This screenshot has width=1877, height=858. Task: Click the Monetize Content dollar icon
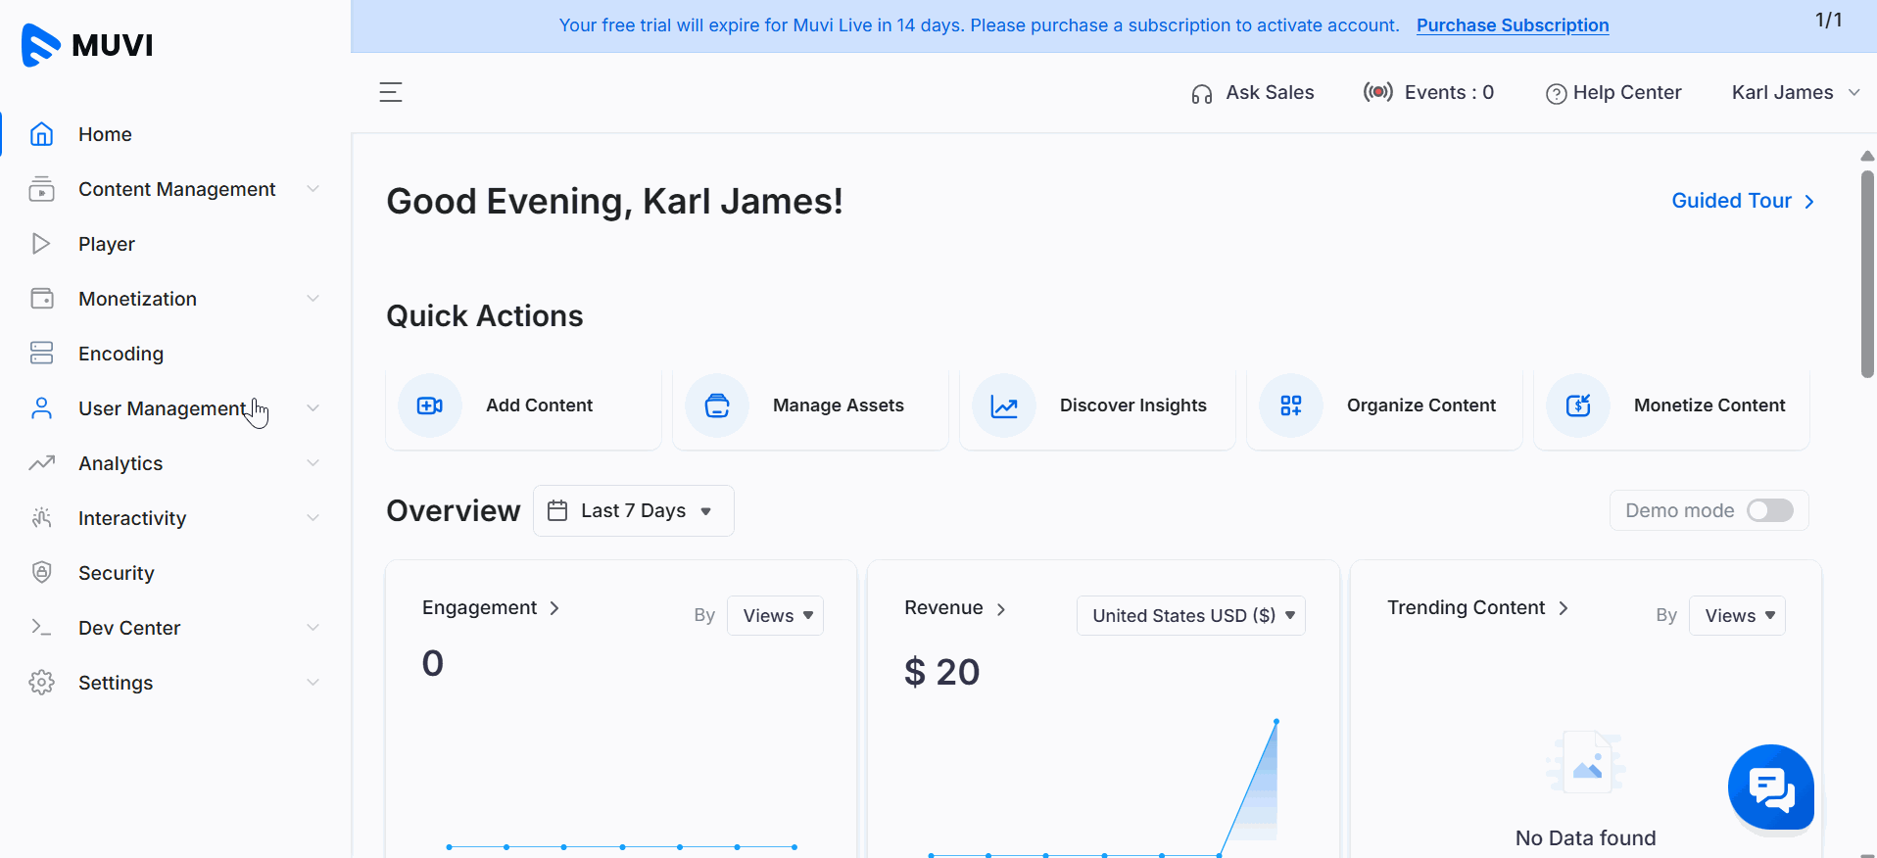[x=1578, y=405]
